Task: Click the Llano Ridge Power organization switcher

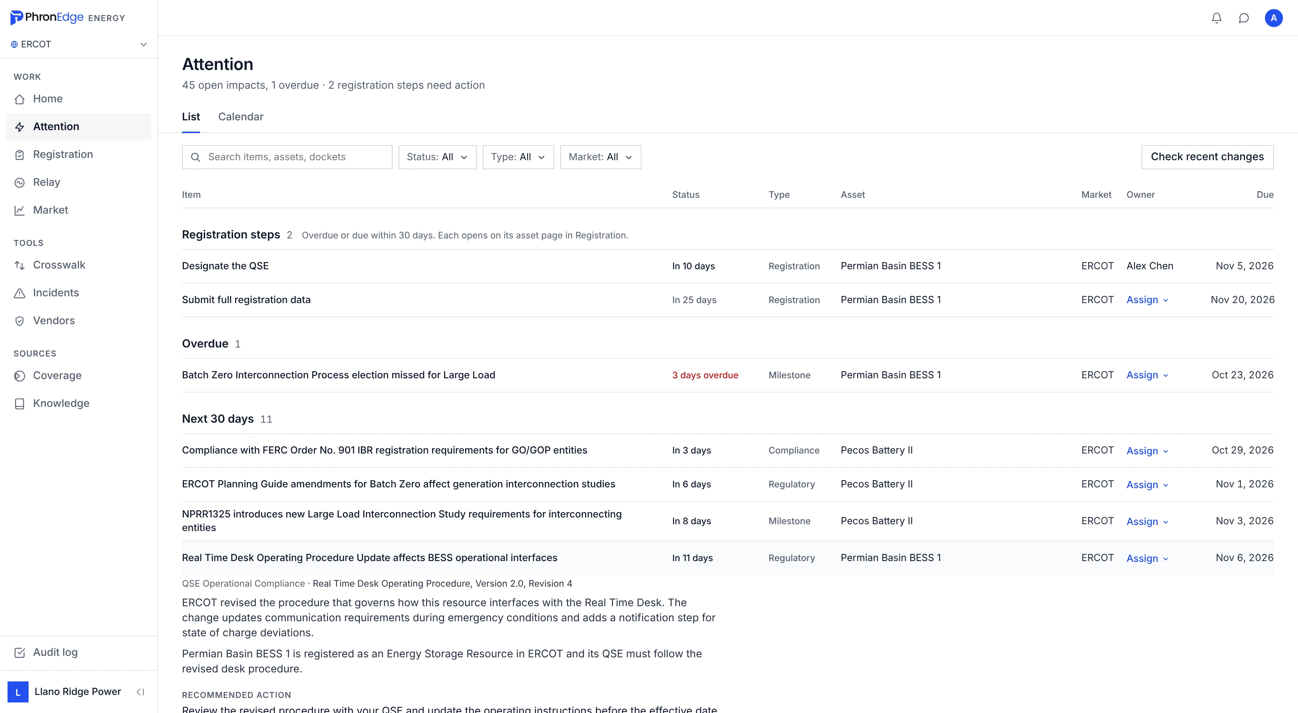Action: tap(65, 692)
